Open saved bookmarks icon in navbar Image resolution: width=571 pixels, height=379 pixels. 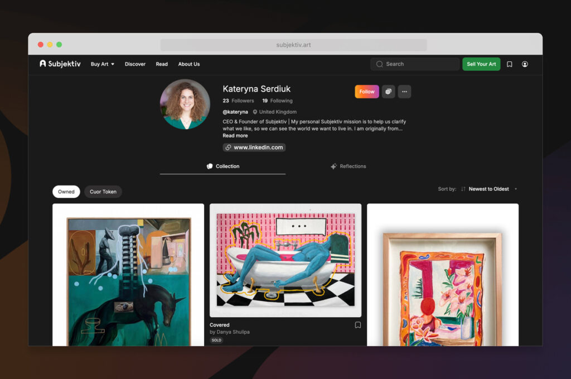(x=510, y=64)
